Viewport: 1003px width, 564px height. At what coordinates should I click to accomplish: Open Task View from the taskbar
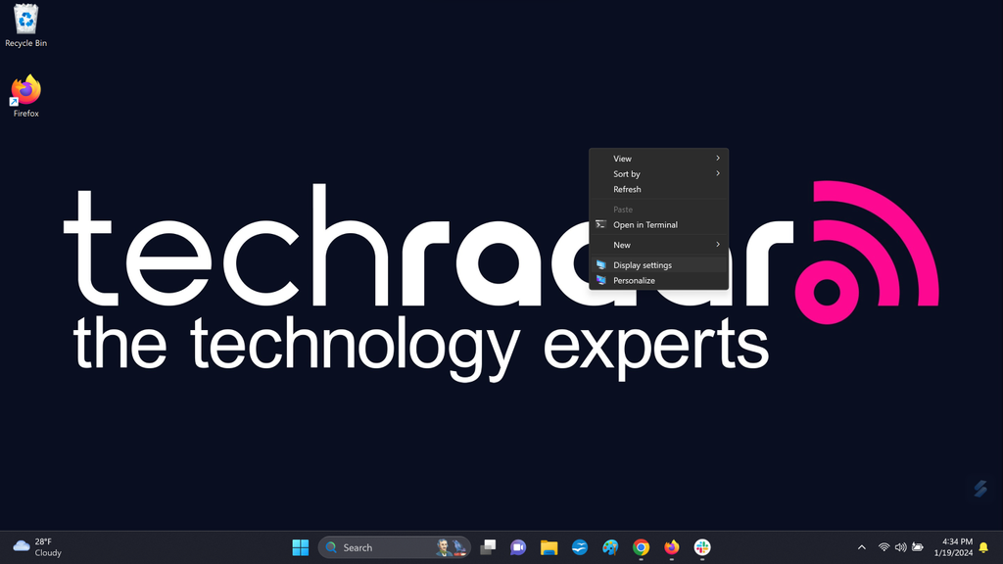tap(487, 546)
